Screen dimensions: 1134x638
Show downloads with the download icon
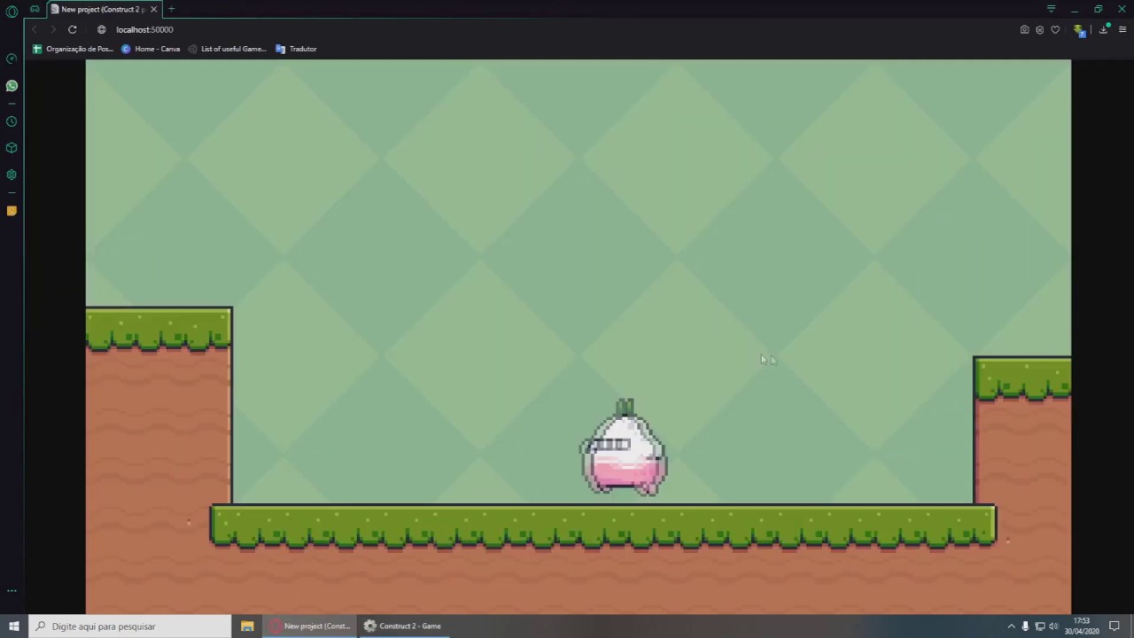1104,29
